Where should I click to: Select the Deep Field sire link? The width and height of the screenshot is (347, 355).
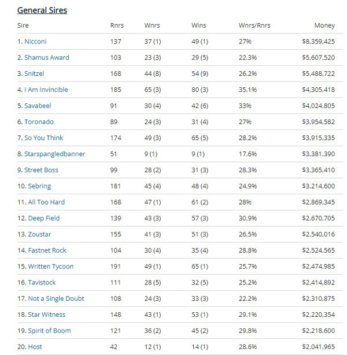(43, 219)
